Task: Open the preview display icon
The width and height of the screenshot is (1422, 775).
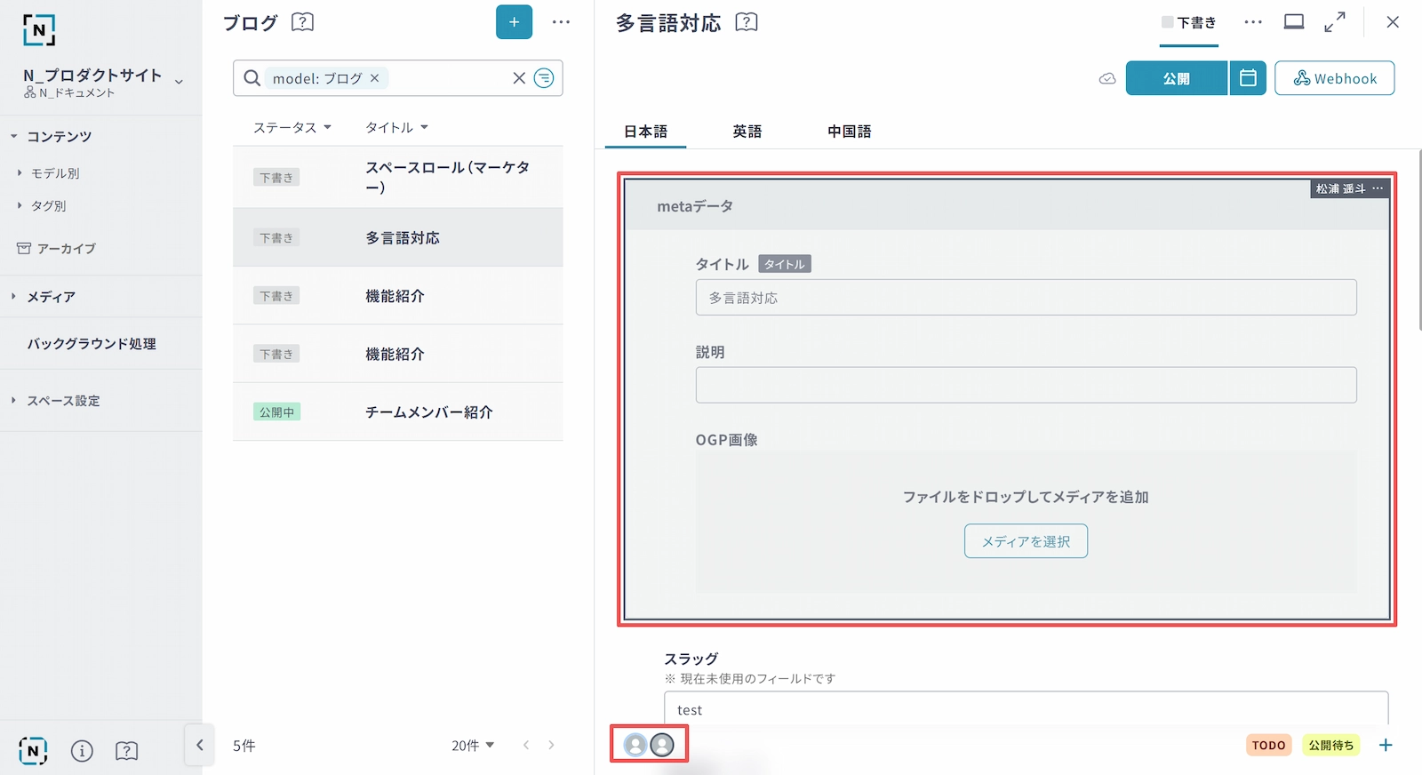Action: coord(1294,22)
